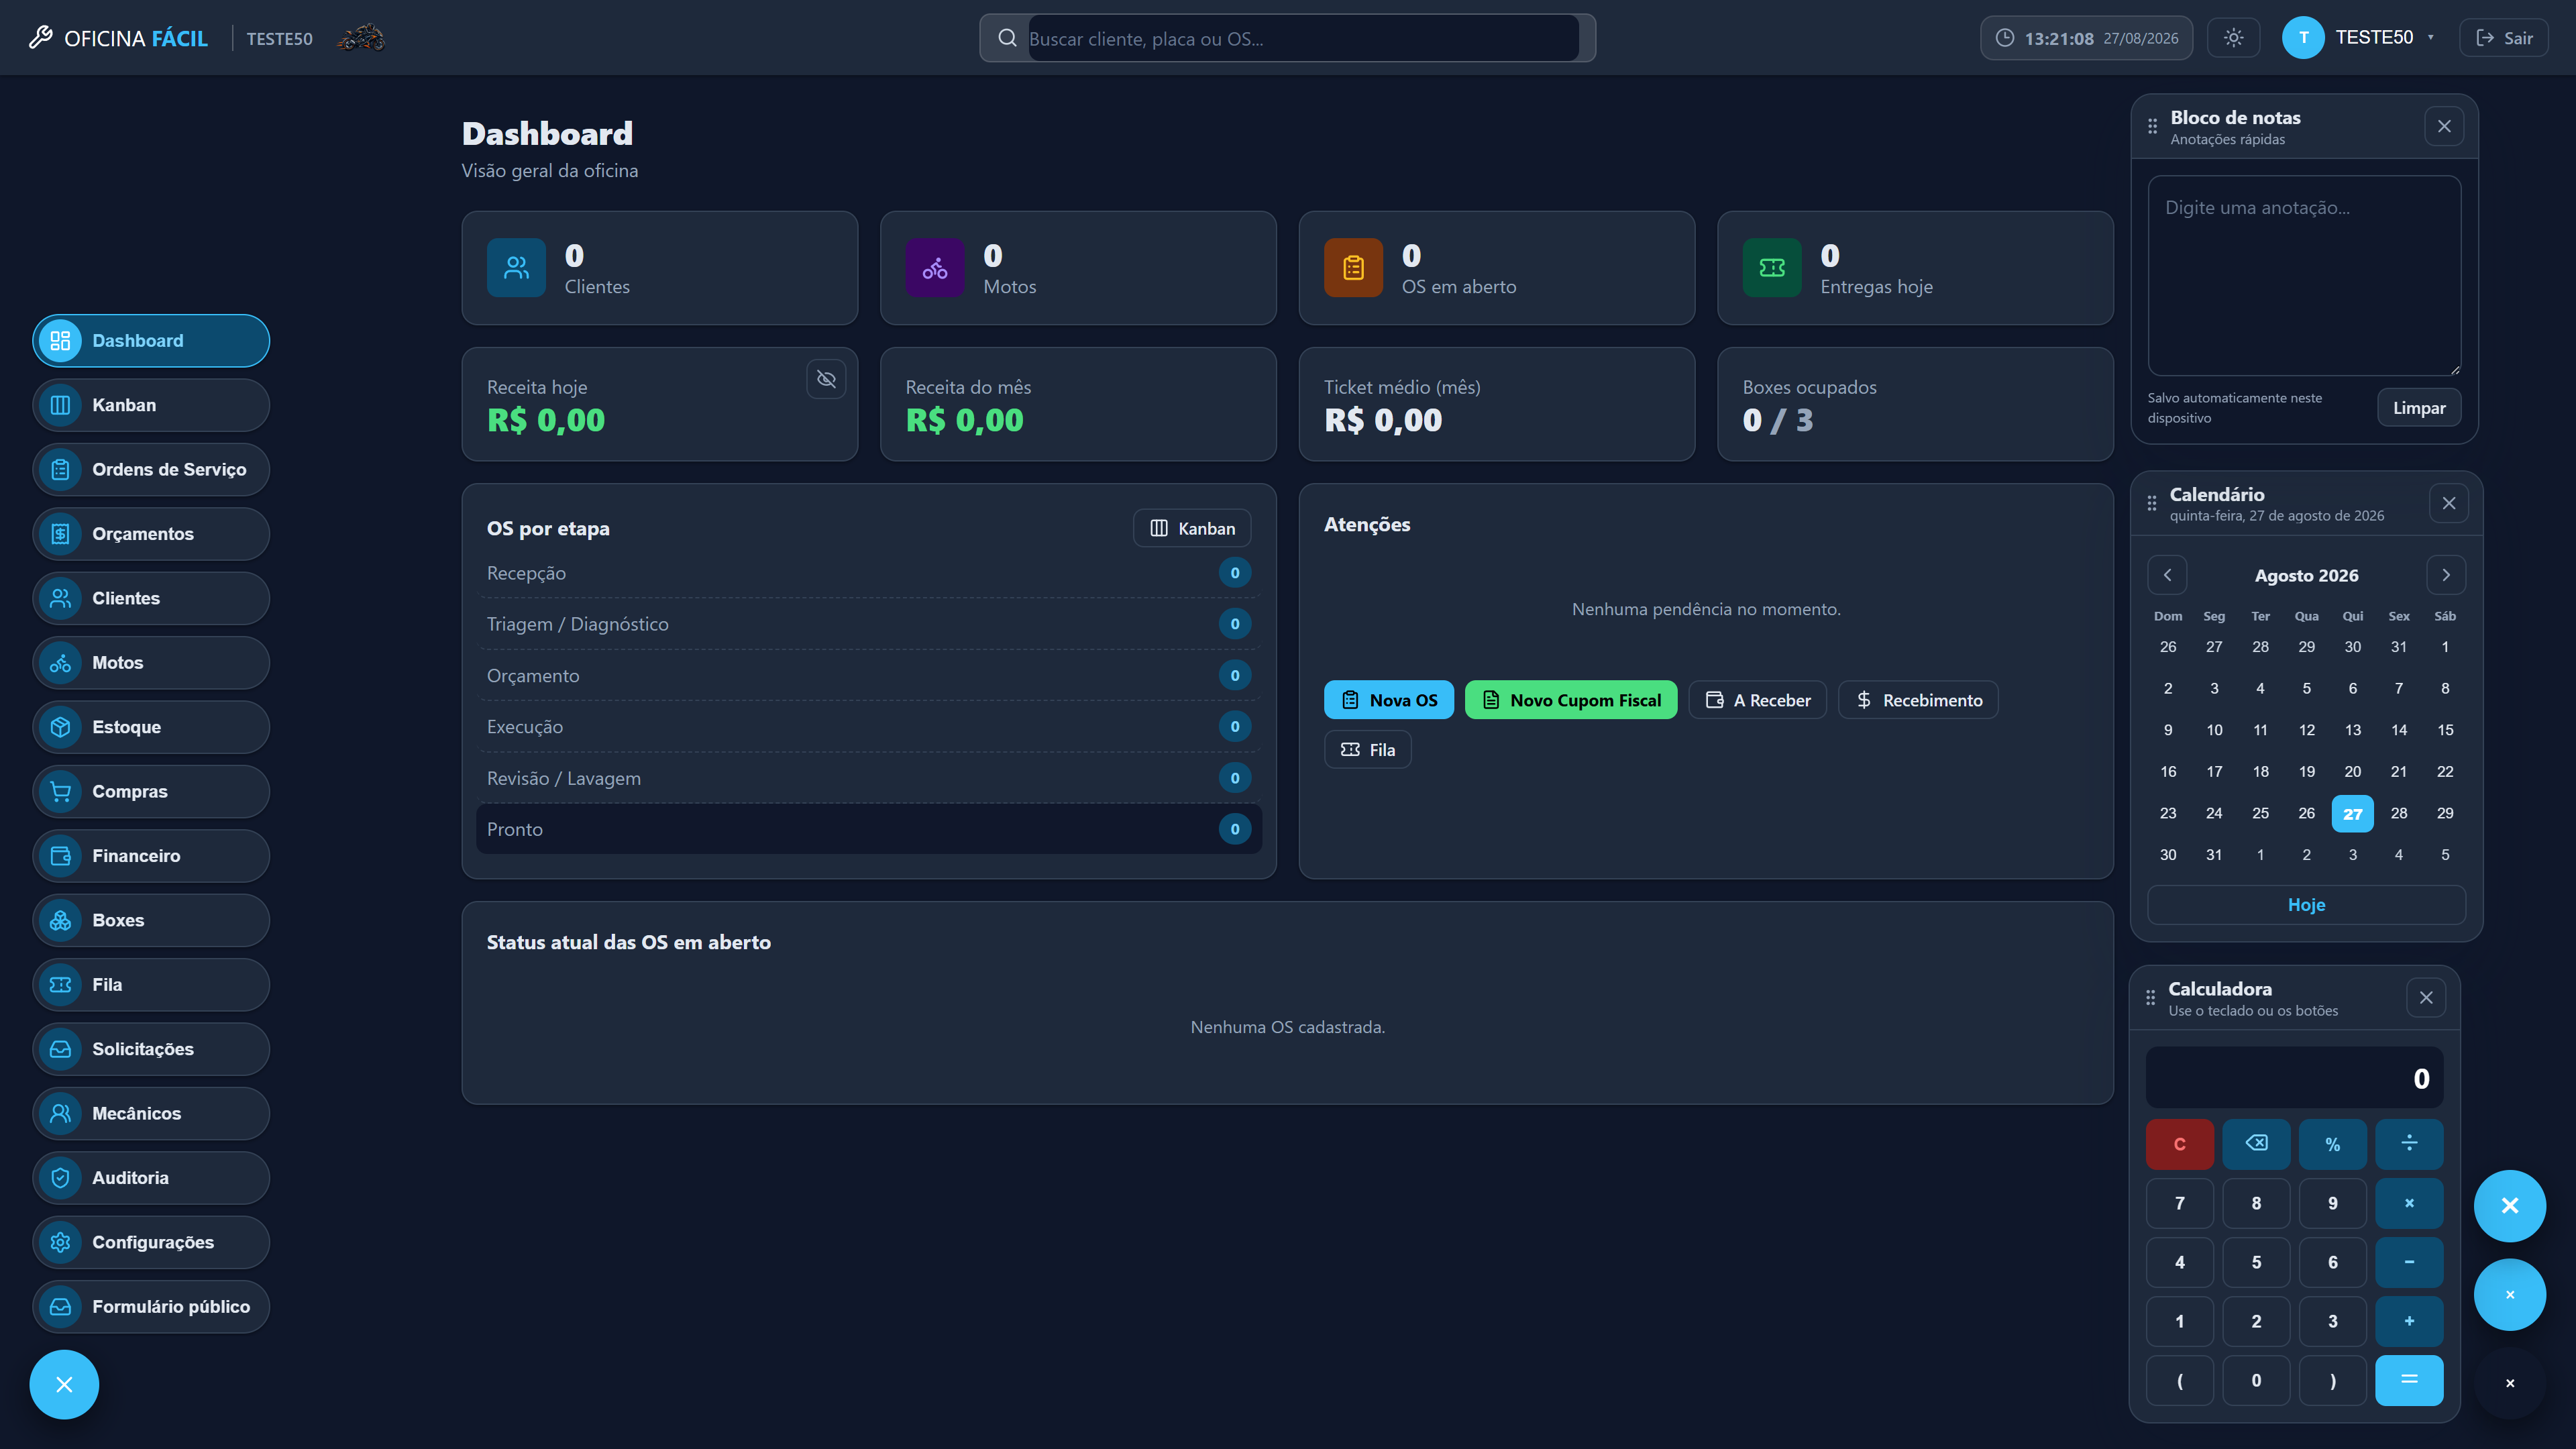Click the Compras cart icon
The image size is (2576, 1449).
60,791
